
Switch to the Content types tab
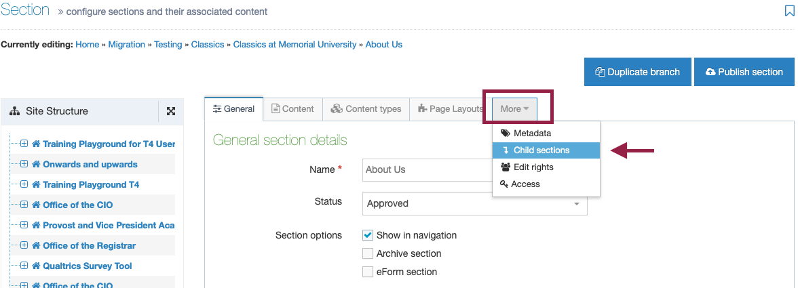coord(366,108)
